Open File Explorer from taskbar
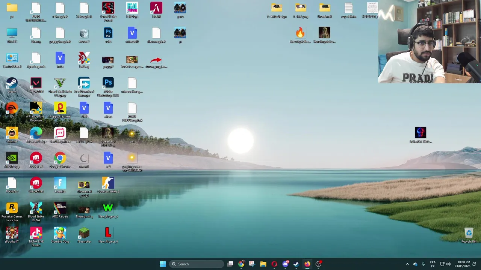This screenshot has width=481, height=270. 263,264
